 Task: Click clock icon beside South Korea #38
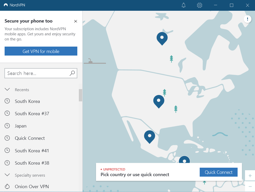click(7, 163)
